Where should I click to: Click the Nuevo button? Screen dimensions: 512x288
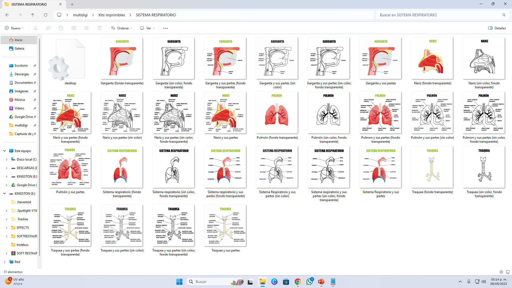[x=14, y=28]
